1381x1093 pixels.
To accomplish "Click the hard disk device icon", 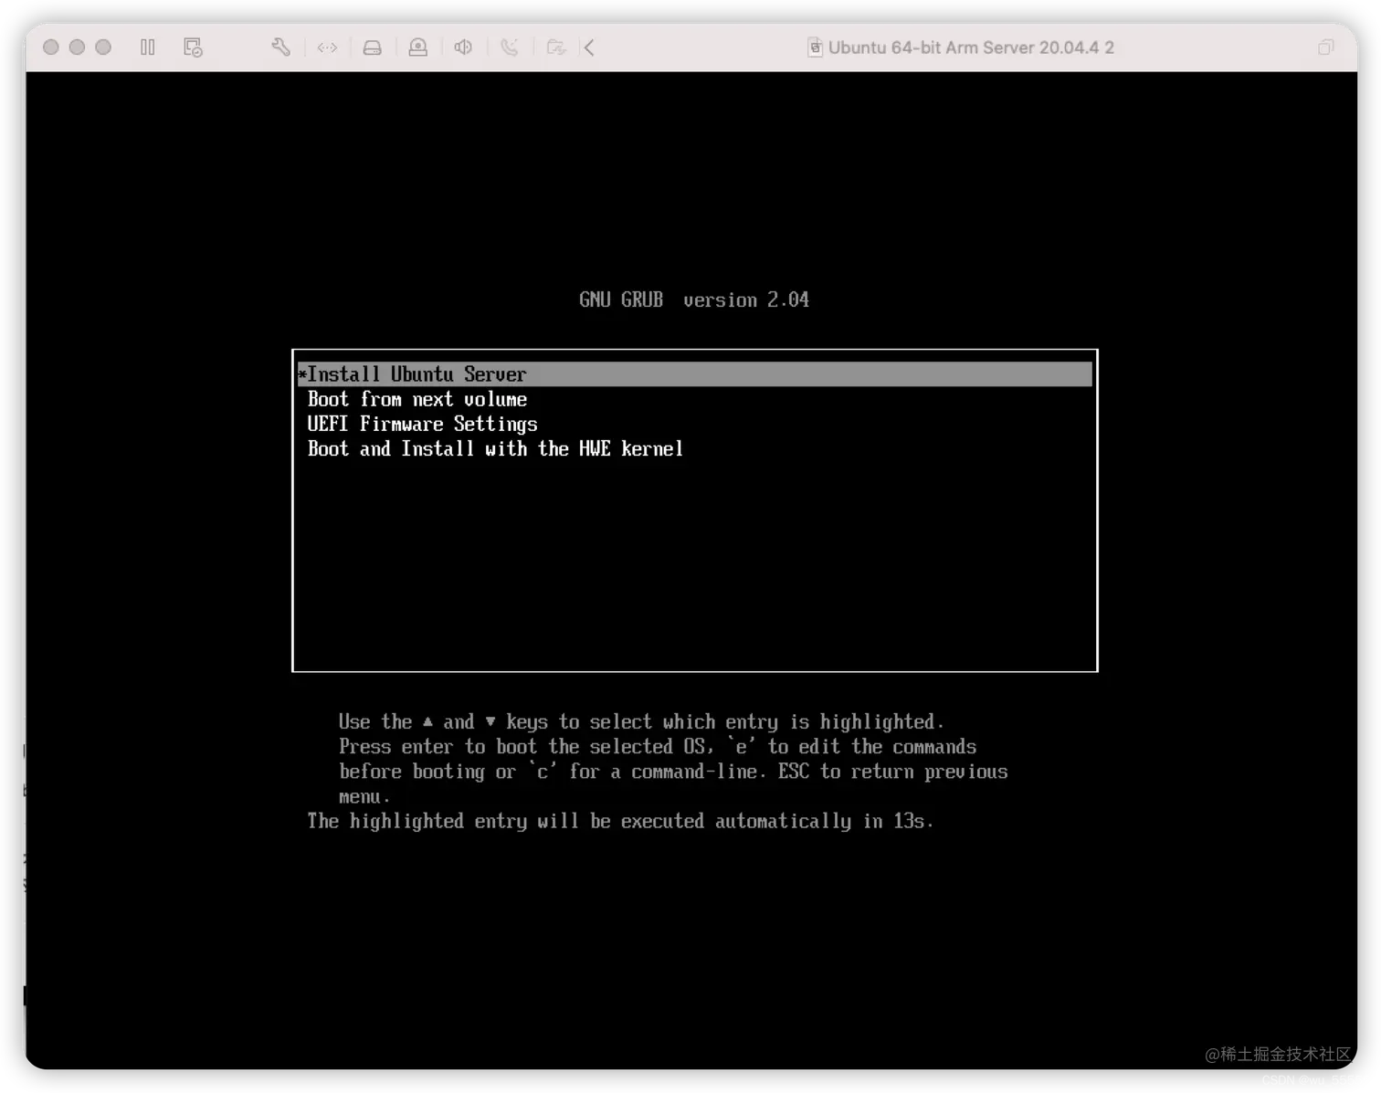I will coord(372,47).
